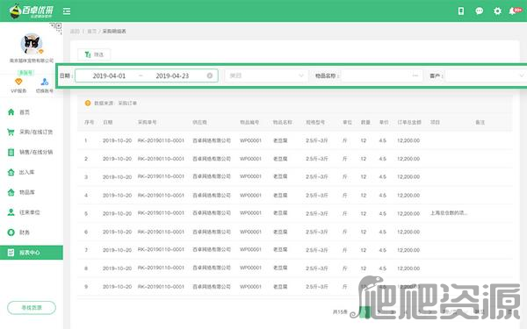Open the mobile phone icon in header
This screenshot has width=527, height=329.
[x=461, y=11]
